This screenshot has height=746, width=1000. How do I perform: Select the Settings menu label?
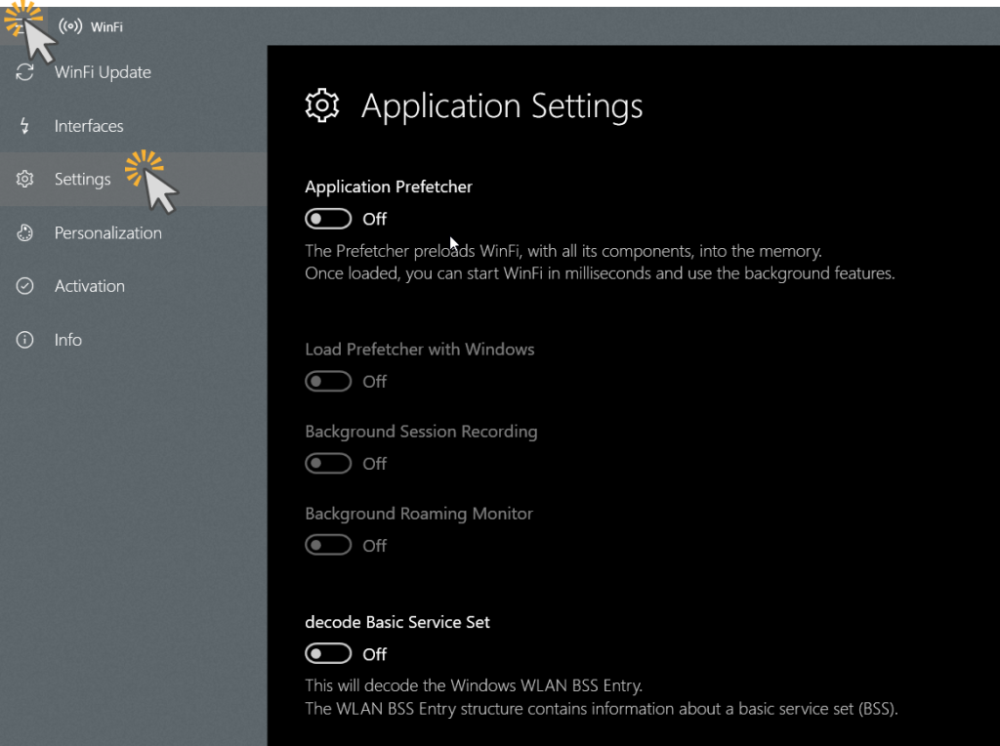pyautogui.click(x=83, y=180)
